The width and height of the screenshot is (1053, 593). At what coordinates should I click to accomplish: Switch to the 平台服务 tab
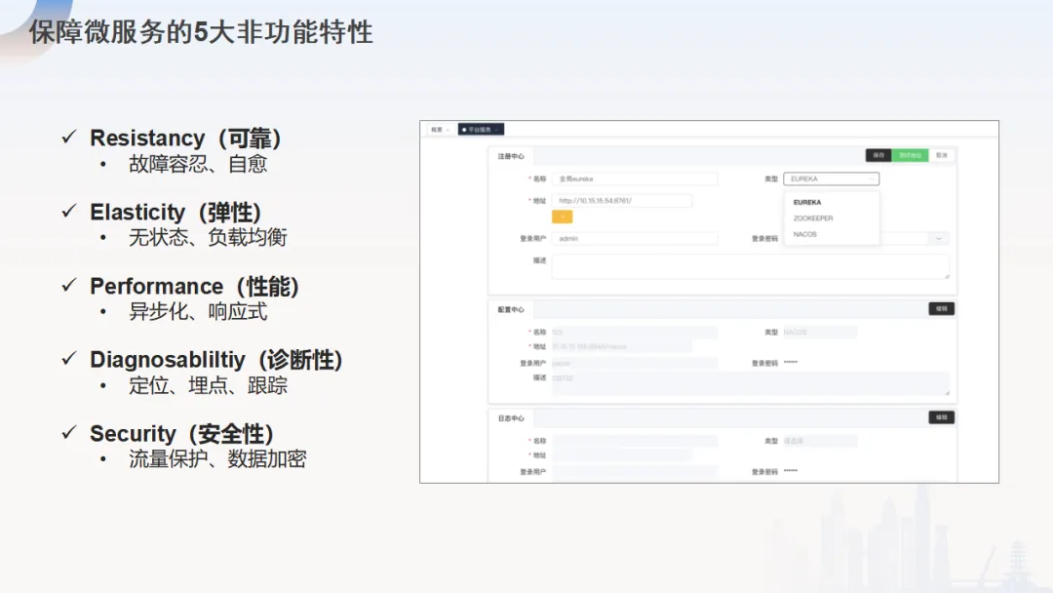coord(481,130)
